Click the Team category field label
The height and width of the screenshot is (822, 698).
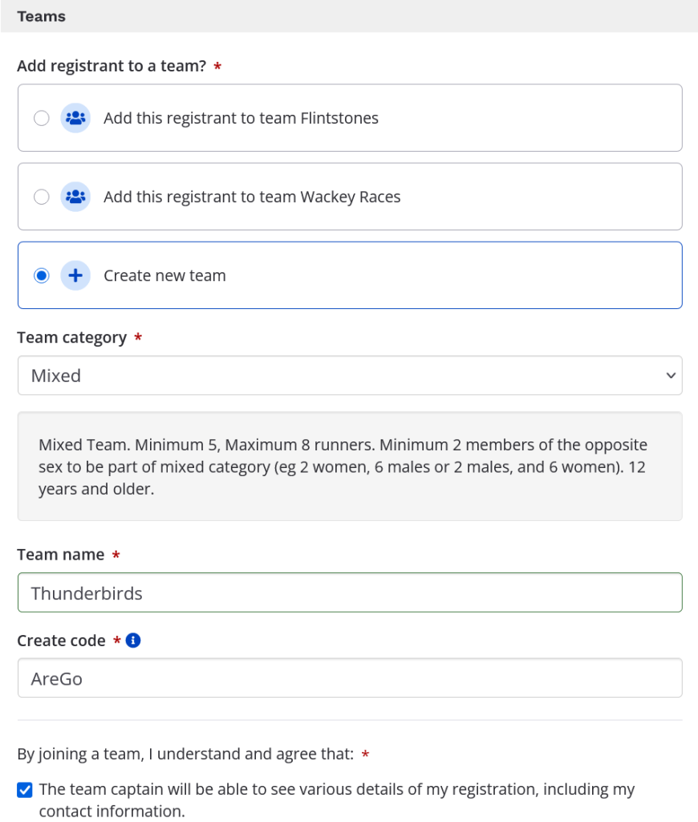click(71, 338)
